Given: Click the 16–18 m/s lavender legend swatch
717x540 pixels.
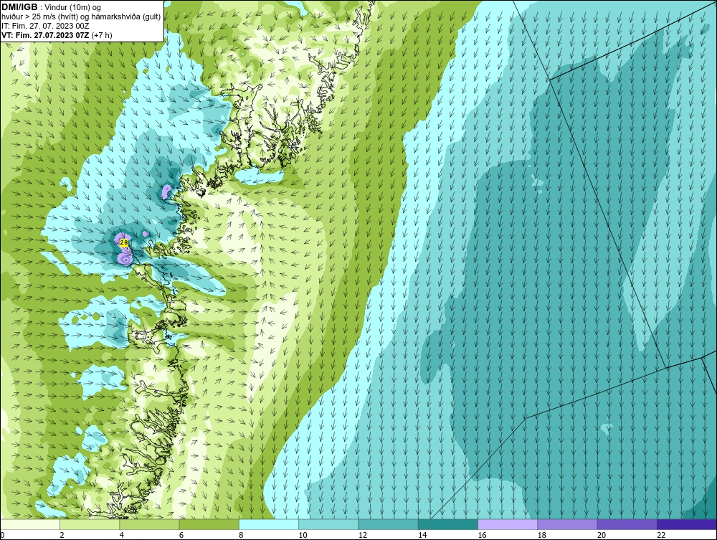Looking at the screenshot, I should [x=508, y=524].
